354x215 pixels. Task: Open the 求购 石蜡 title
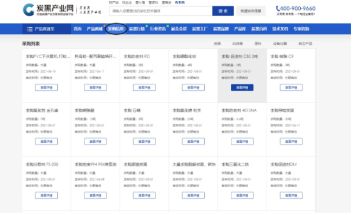coord(132,110)
